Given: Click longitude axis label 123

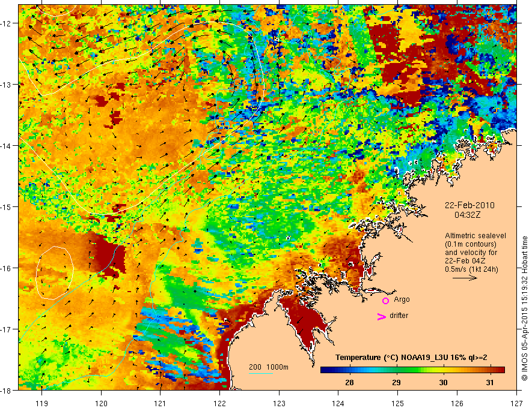Looking at the screenshot, I should click(279, 403).
